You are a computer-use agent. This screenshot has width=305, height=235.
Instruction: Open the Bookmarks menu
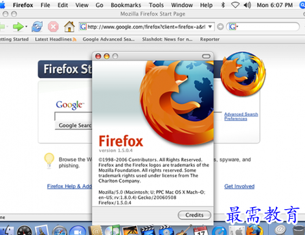tap(126, 5)
